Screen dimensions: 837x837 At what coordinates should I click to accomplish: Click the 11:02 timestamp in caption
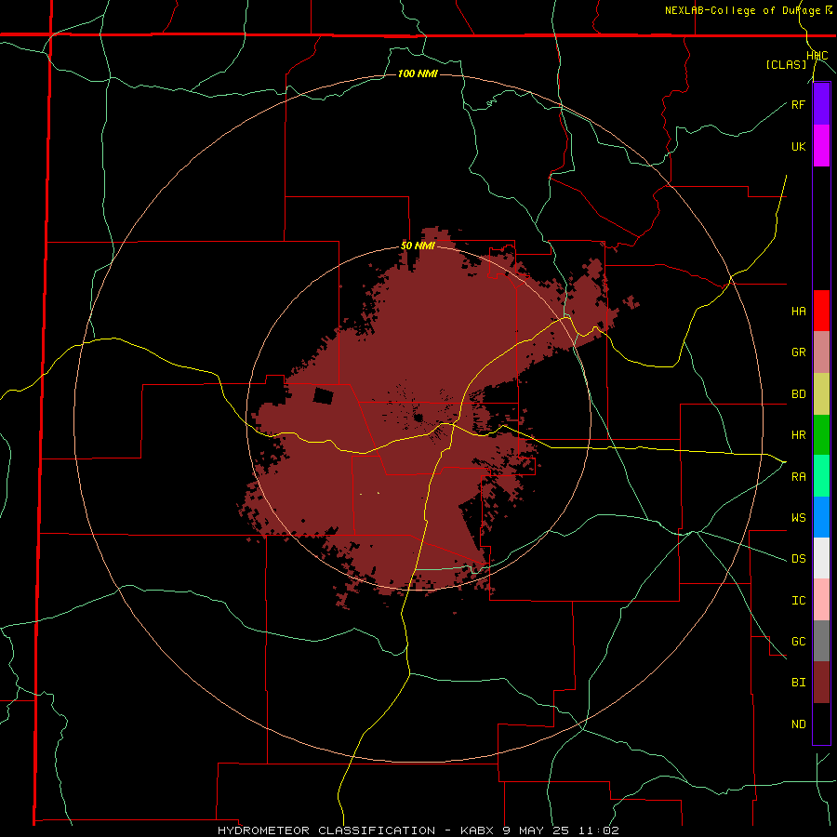597,830
